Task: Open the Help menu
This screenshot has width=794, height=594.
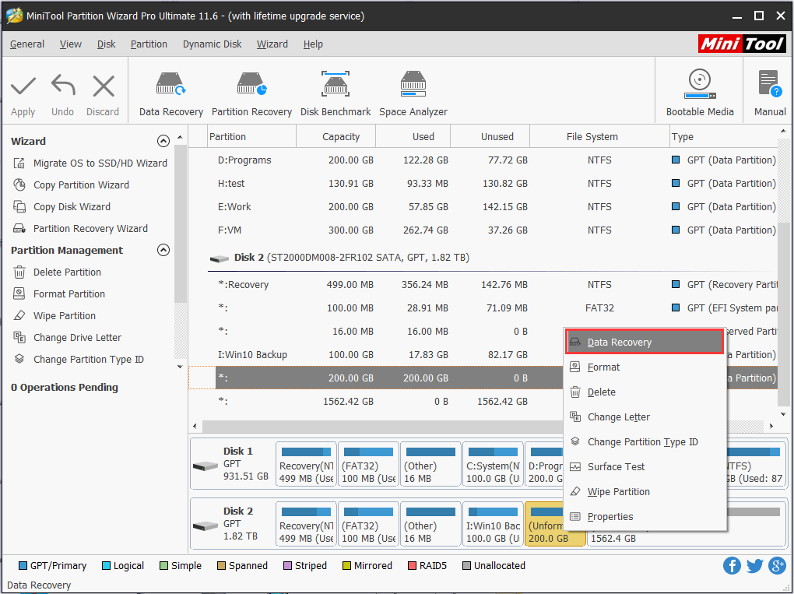Action: (313, 44)
